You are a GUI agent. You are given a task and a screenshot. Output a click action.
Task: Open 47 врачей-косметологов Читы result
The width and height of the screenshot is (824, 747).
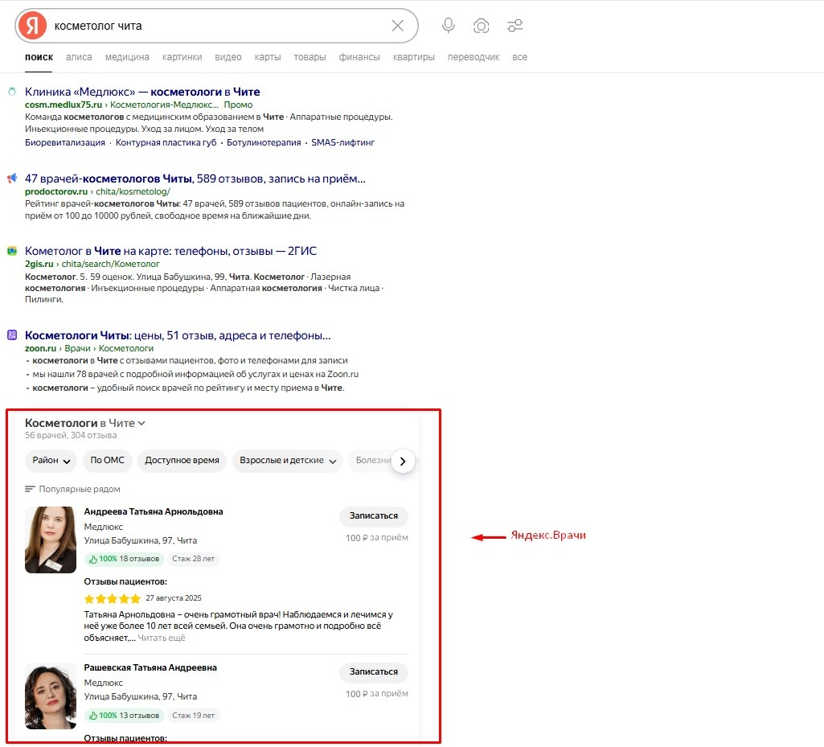point(195,179)
